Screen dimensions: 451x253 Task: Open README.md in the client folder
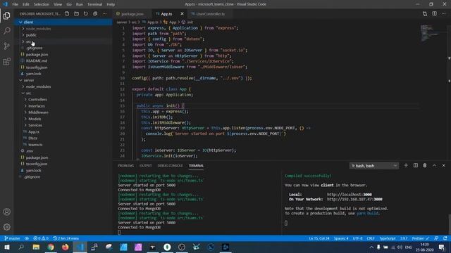pyautogui.click(x=63, y=61)
